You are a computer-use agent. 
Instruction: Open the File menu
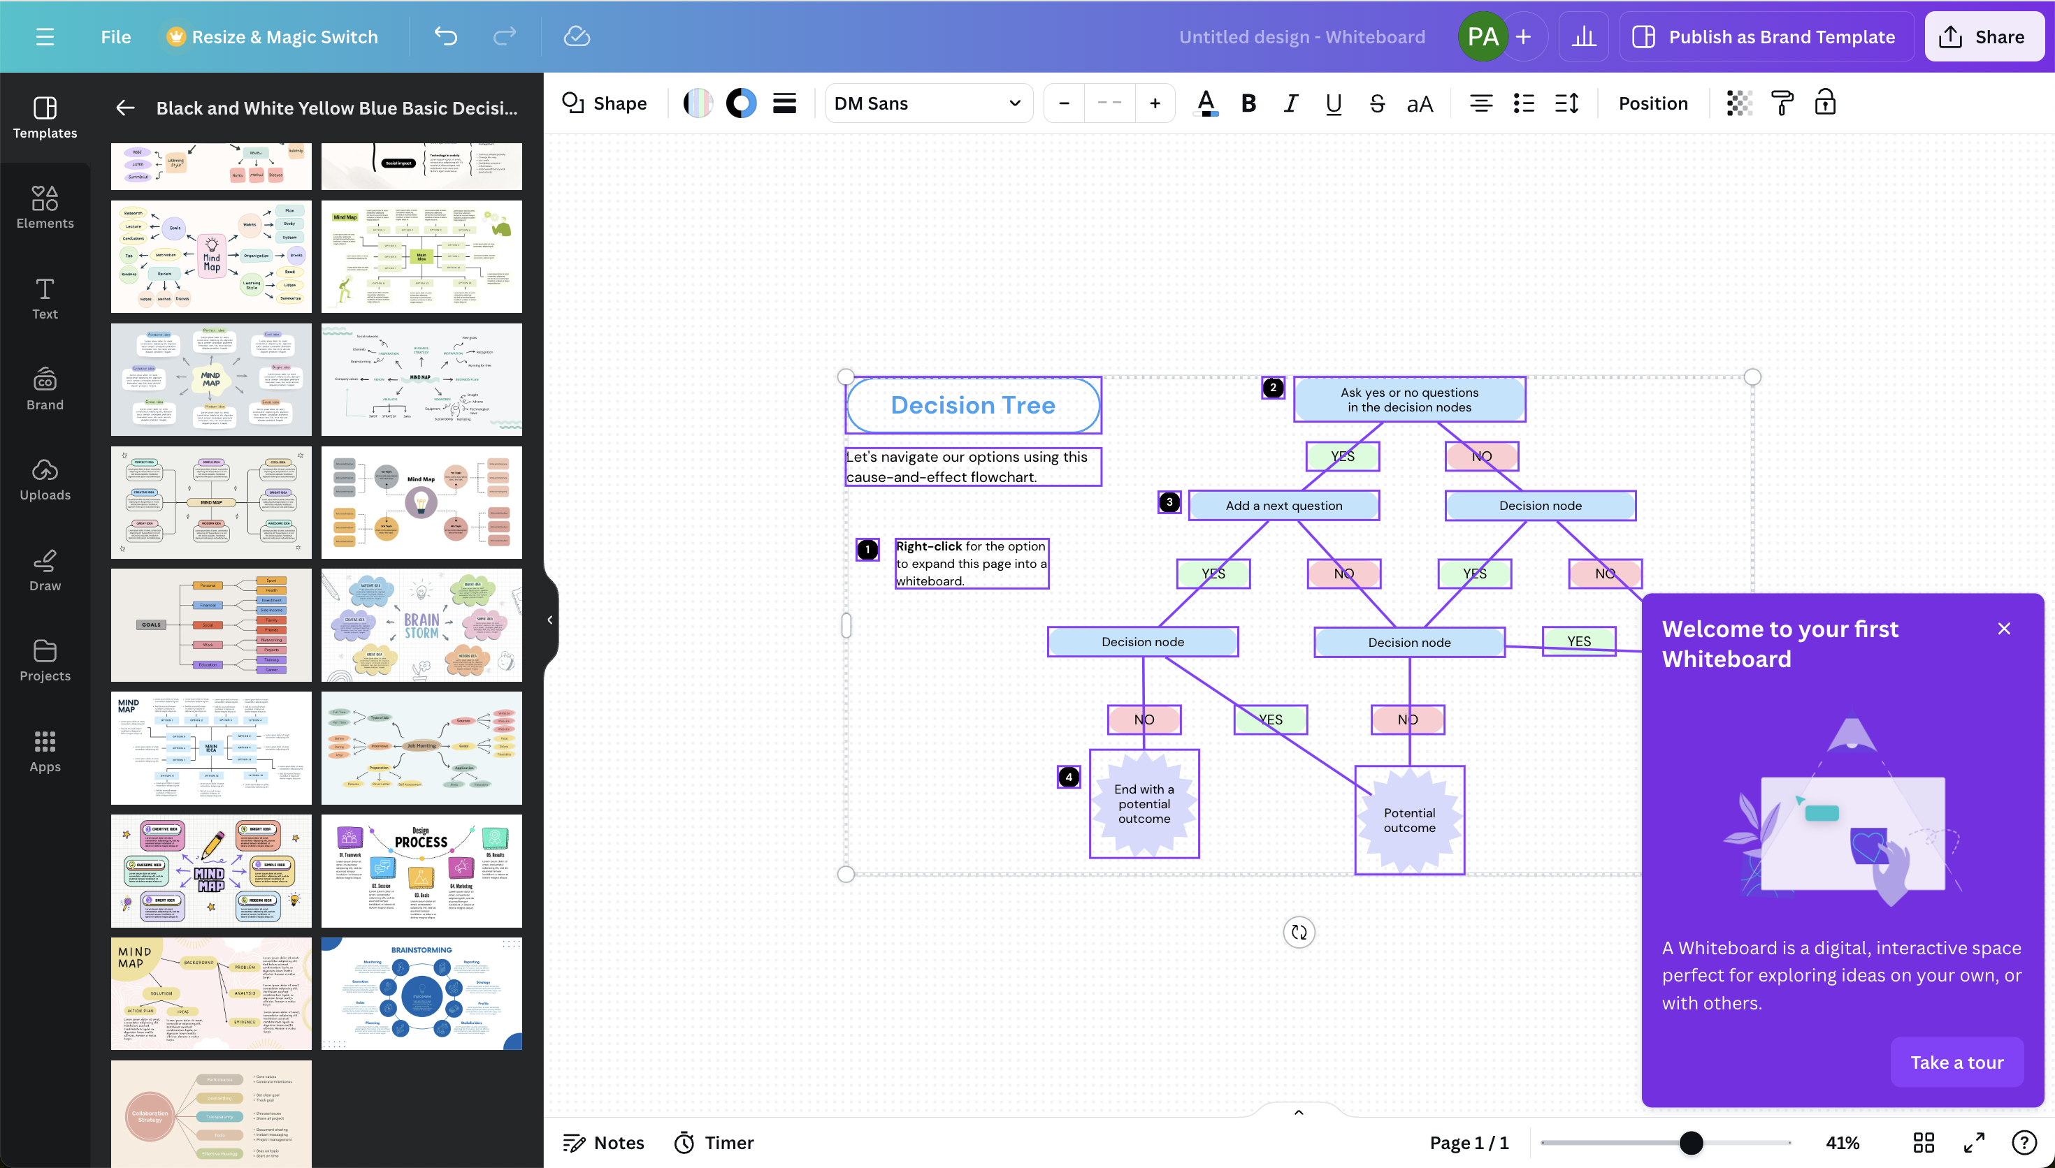tap(115, 37)
